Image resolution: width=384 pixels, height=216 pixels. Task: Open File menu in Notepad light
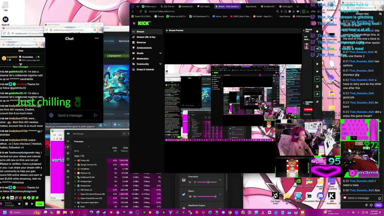tap(54, 135)
